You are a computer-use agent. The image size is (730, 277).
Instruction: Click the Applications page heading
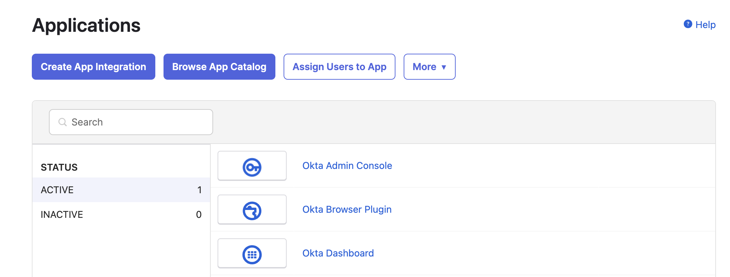86,25
